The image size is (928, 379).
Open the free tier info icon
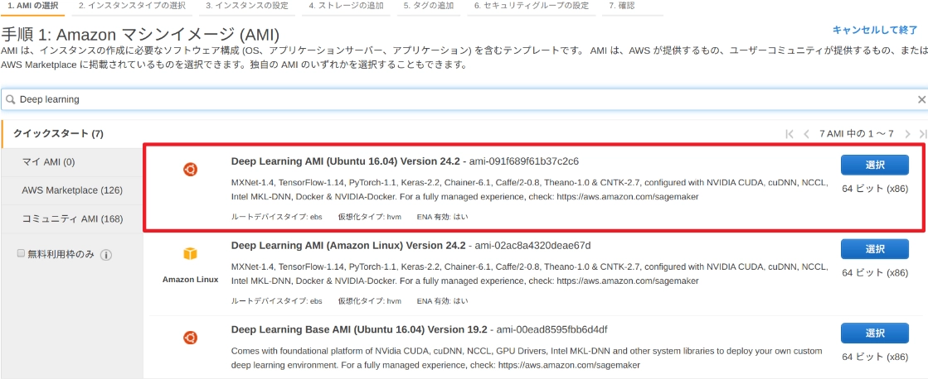point(106,255)
